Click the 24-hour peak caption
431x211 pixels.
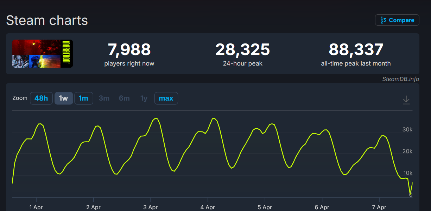click(x=243, y=63)
